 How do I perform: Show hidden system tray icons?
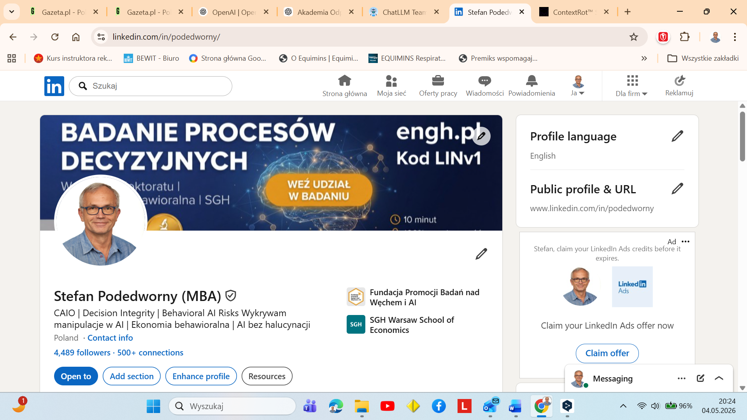tap(623, 406)
